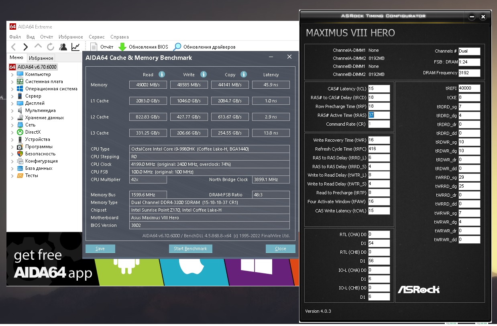Expand the Сеть tree node arrow
Screen dimensions: 497x326
click(x=12, y=125)
